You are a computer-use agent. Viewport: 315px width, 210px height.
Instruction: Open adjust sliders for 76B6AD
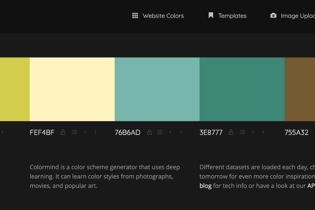pos(160,132)
